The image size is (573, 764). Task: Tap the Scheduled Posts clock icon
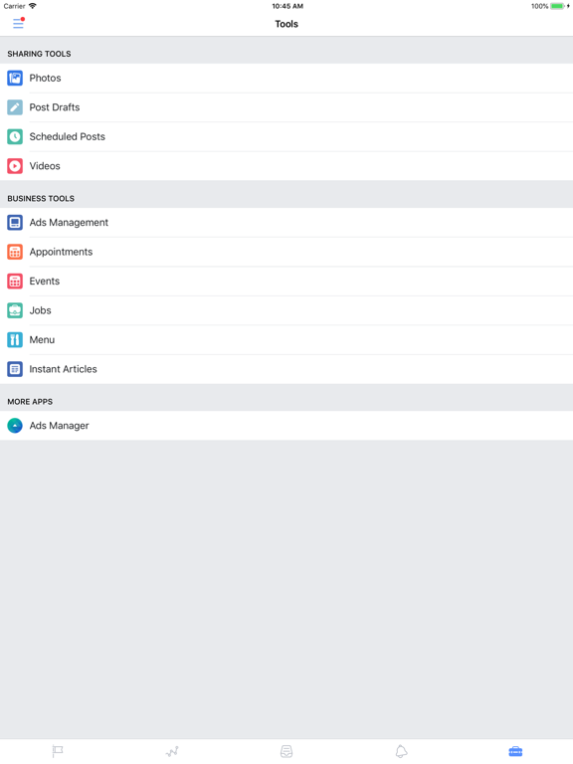15,136
